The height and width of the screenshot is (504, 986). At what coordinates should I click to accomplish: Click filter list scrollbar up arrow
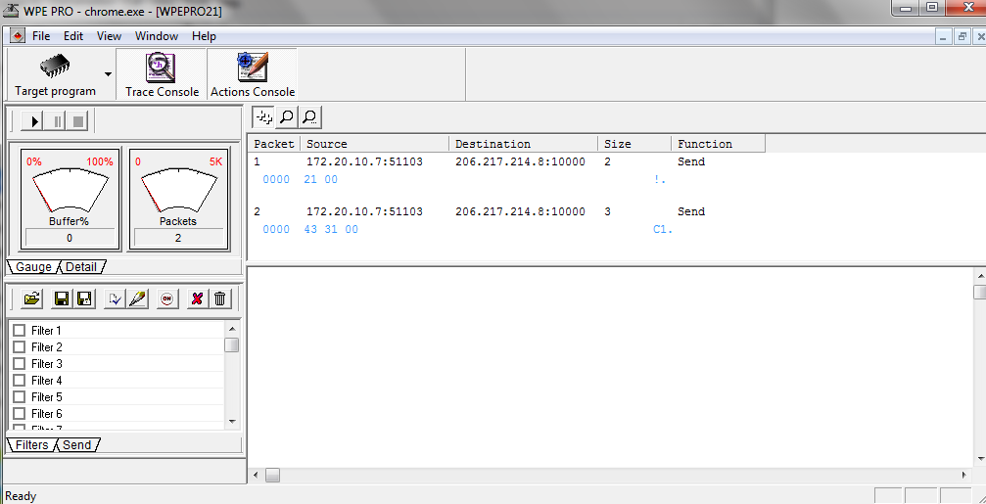(x=231, y=329)
